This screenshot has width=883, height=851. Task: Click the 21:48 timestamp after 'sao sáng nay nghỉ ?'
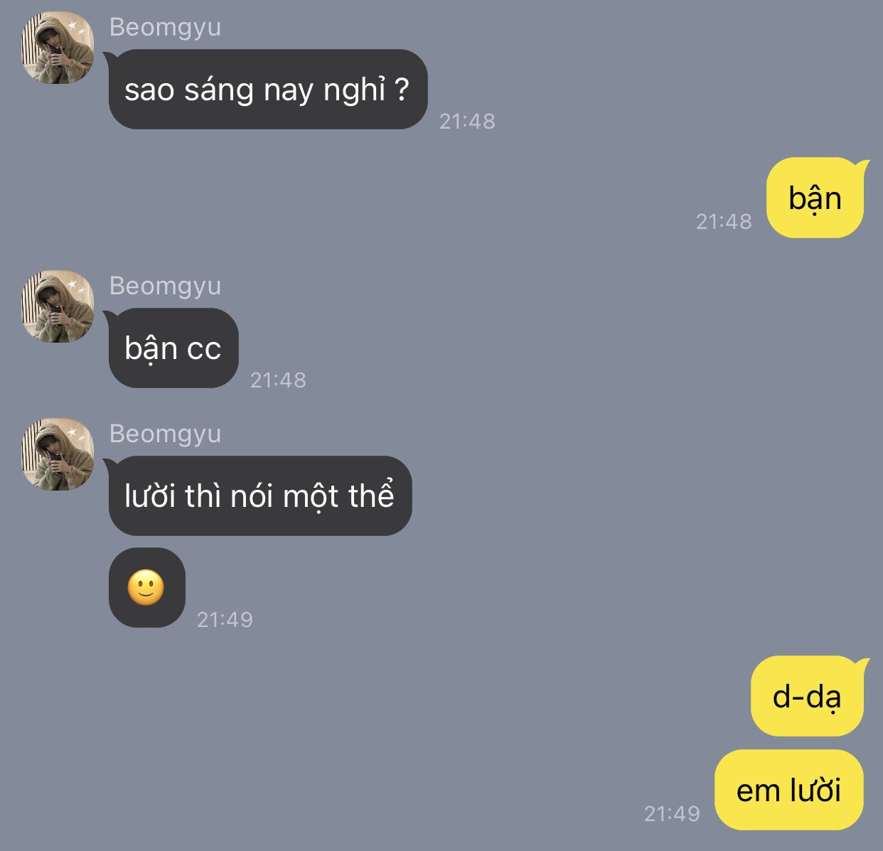(x=467, y=122)
